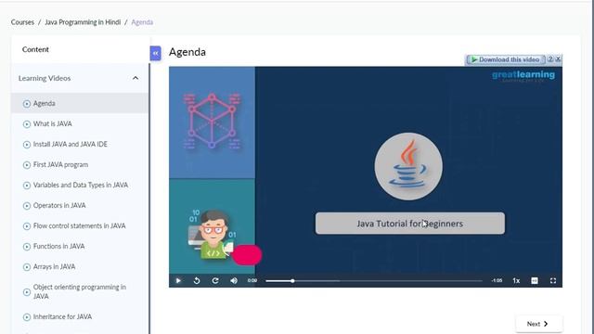The width and height of the screenshot is (594, 334).
Task: Click play-circle icon beside Flow control statements
Action: tap(27, 226)
